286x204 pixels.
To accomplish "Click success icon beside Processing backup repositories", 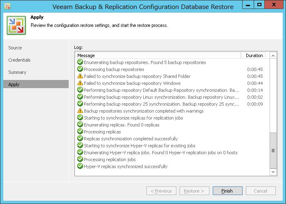I will [80, 69].
